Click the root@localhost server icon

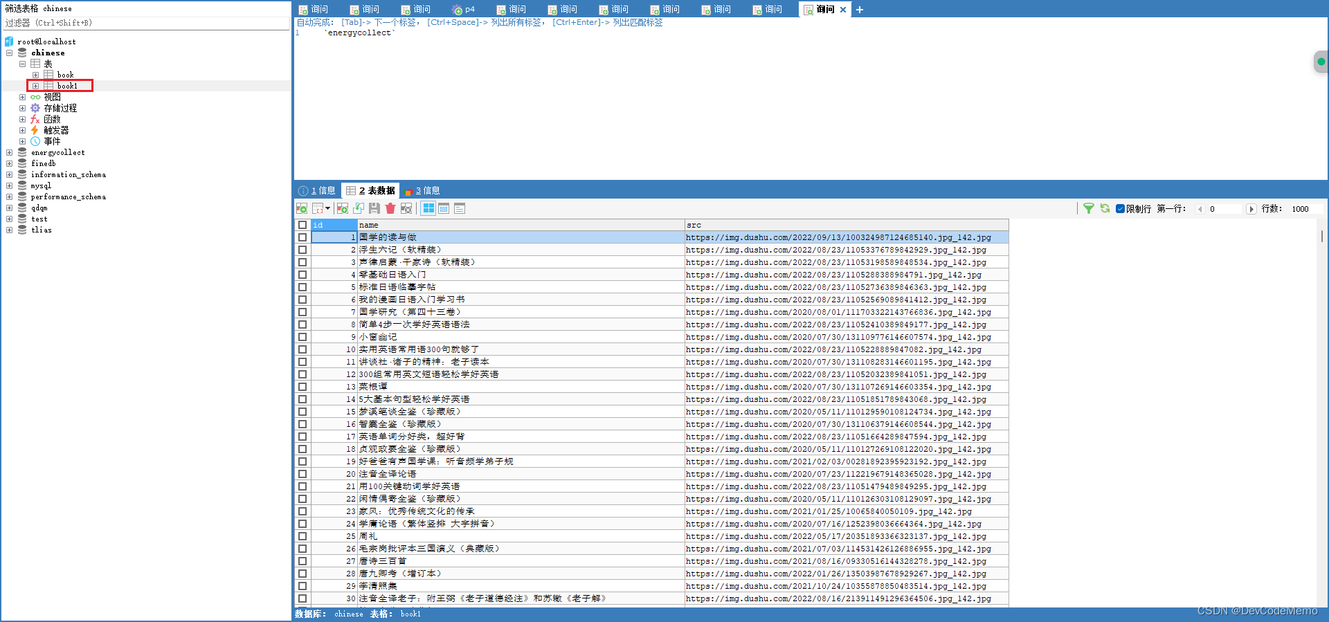tap(9, 42)
